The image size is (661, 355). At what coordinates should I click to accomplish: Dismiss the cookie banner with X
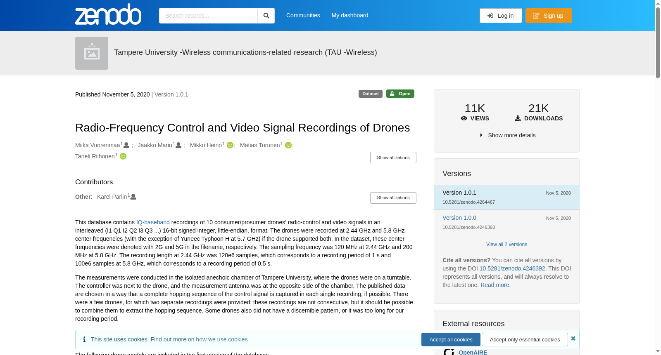tap(573, 339)
